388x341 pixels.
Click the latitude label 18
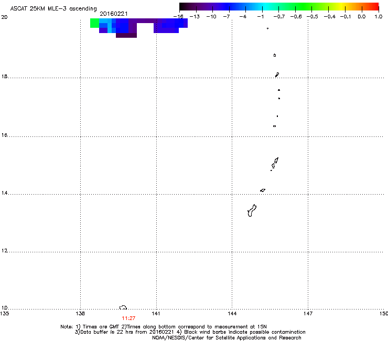click(x=4, y=77)
